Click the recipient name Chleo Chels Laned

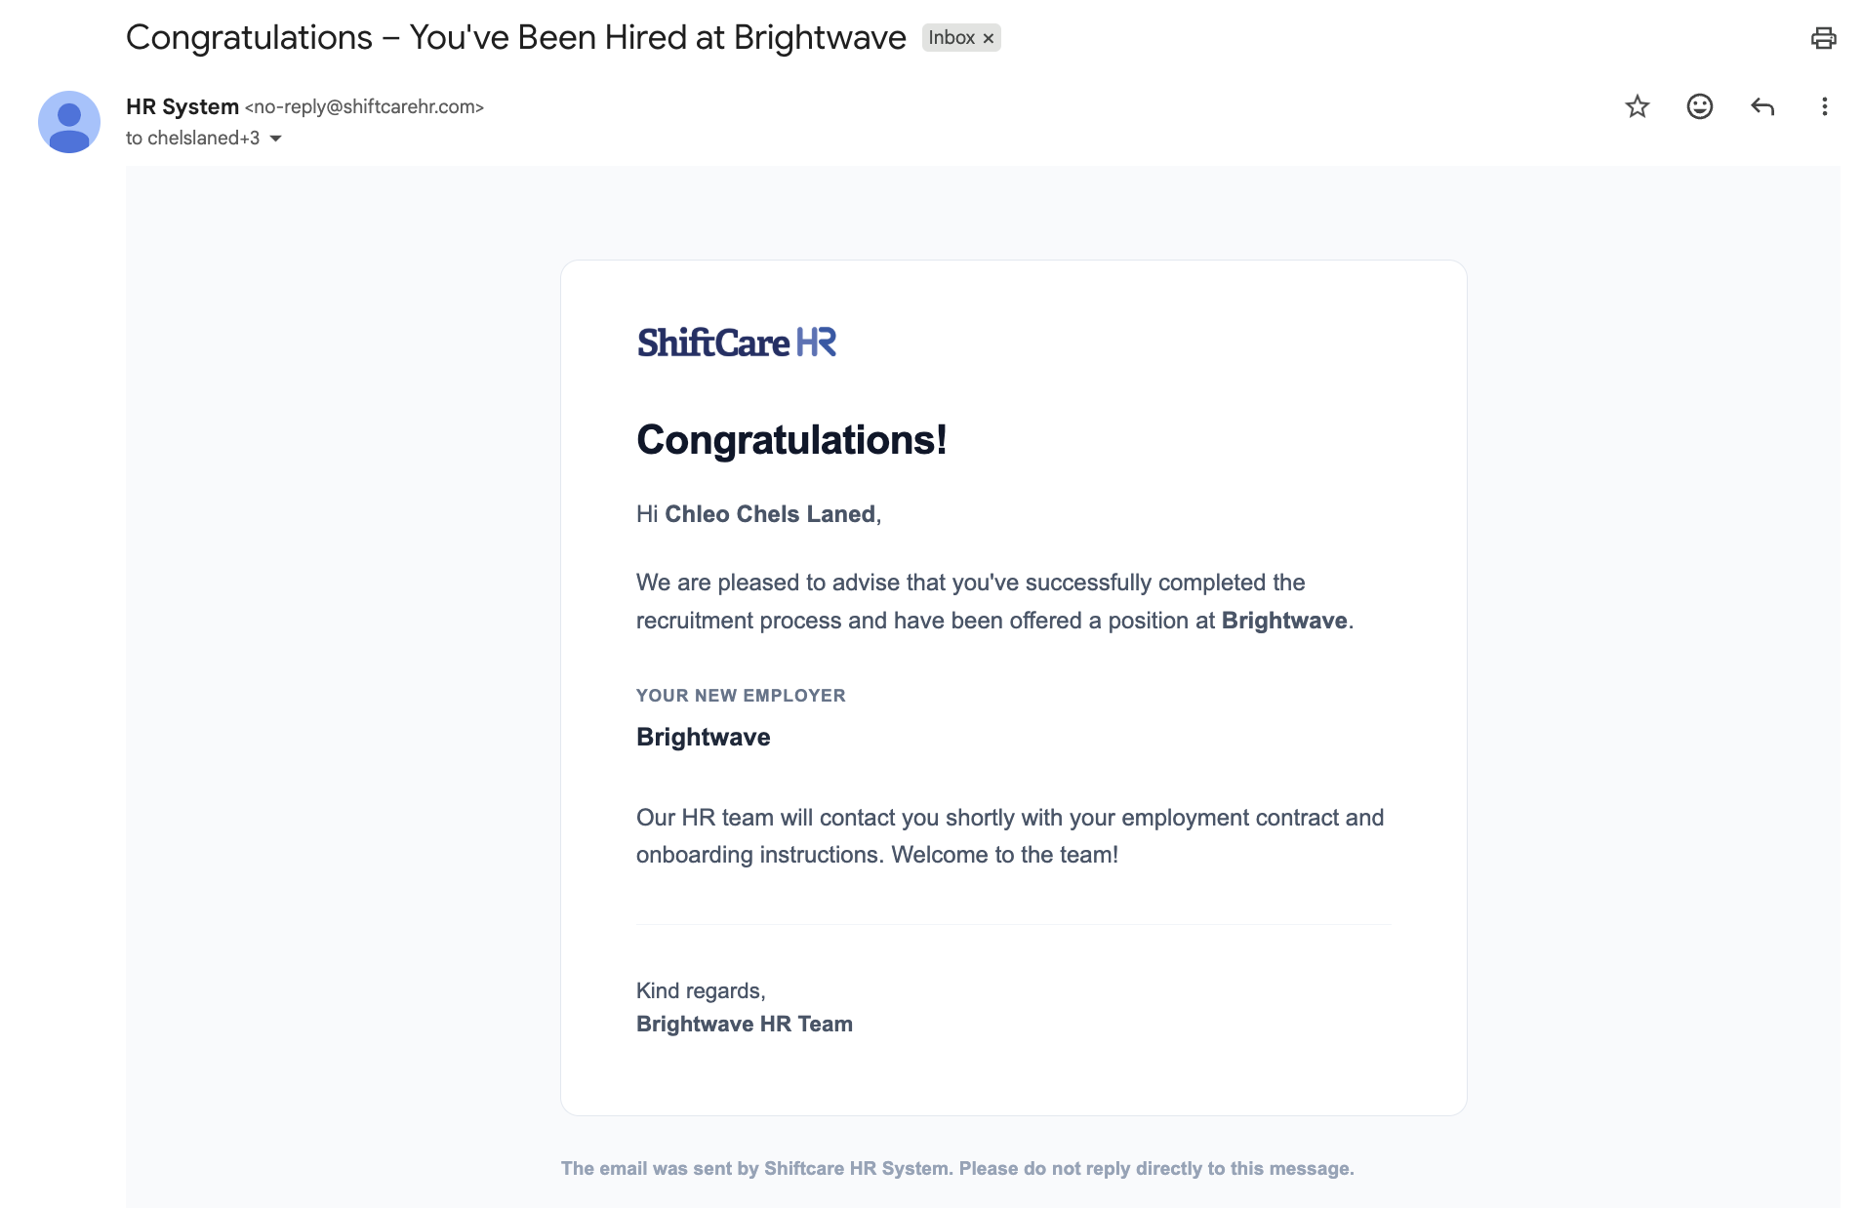[770, 514]
